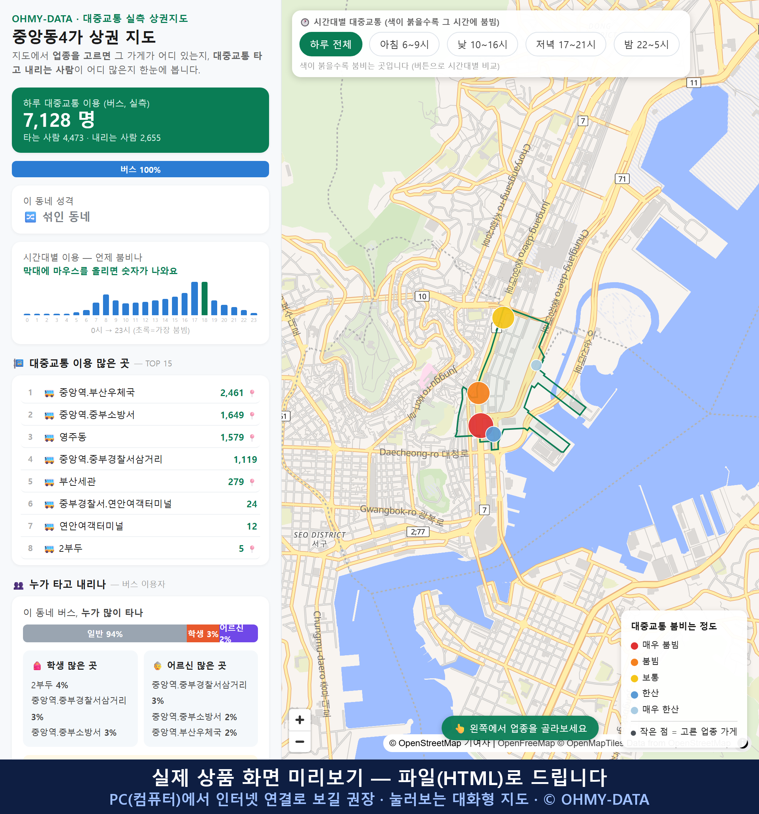
Task: Click the 버스 100% share bar
Action: [x=140, y=169]
